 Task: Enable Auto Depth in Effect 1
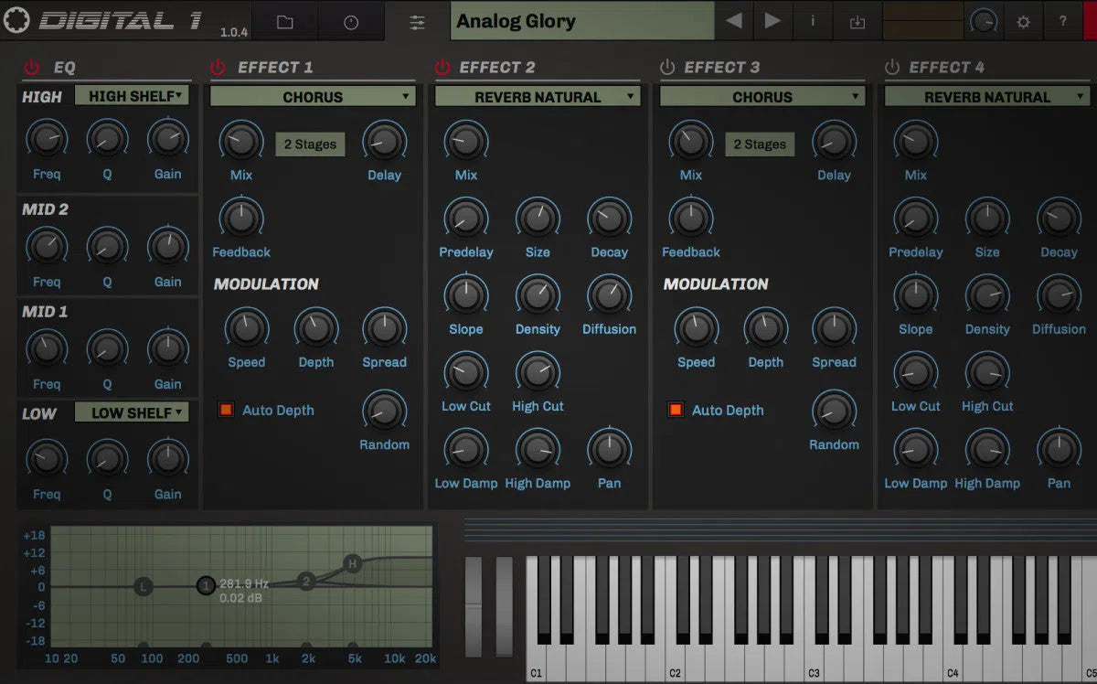click(x=225, y=410)
